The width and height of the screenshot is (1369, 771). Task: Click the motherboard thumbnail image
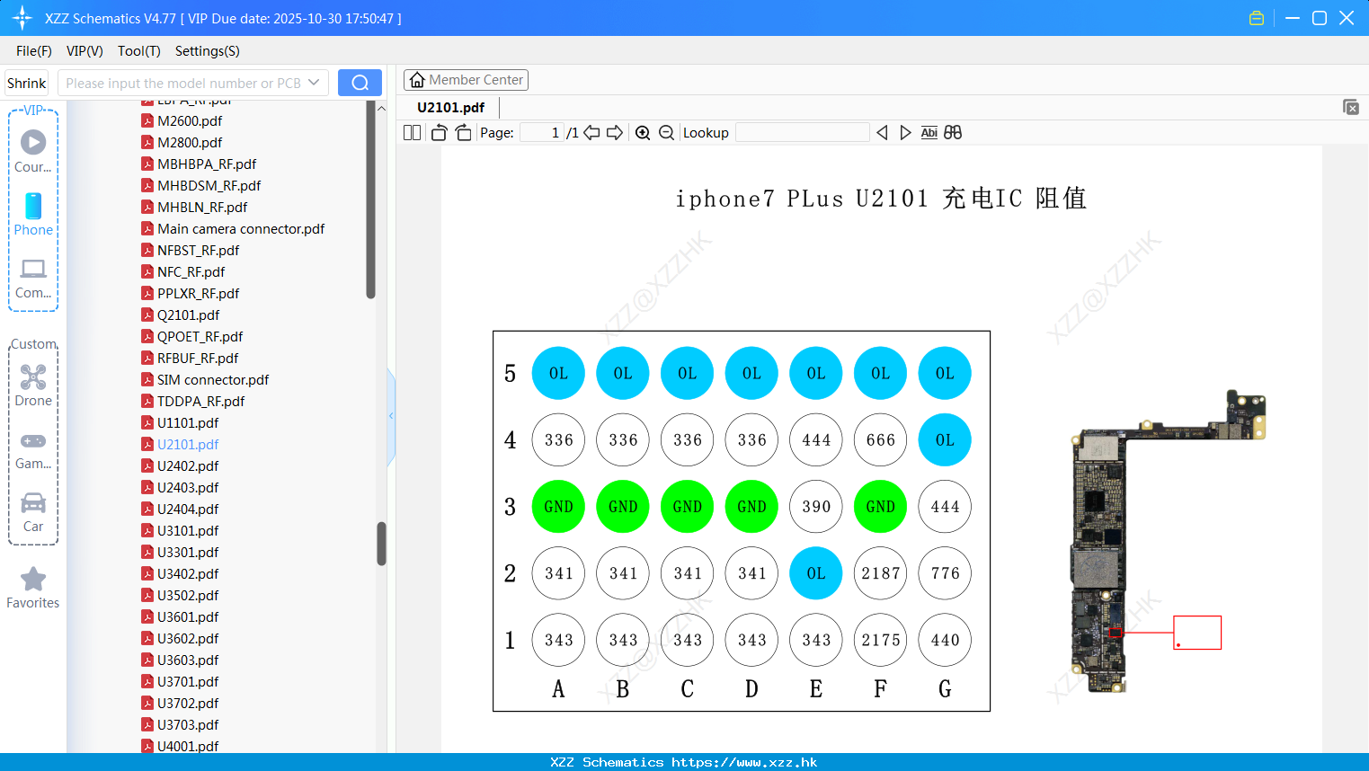click(x=1167, y=541)
